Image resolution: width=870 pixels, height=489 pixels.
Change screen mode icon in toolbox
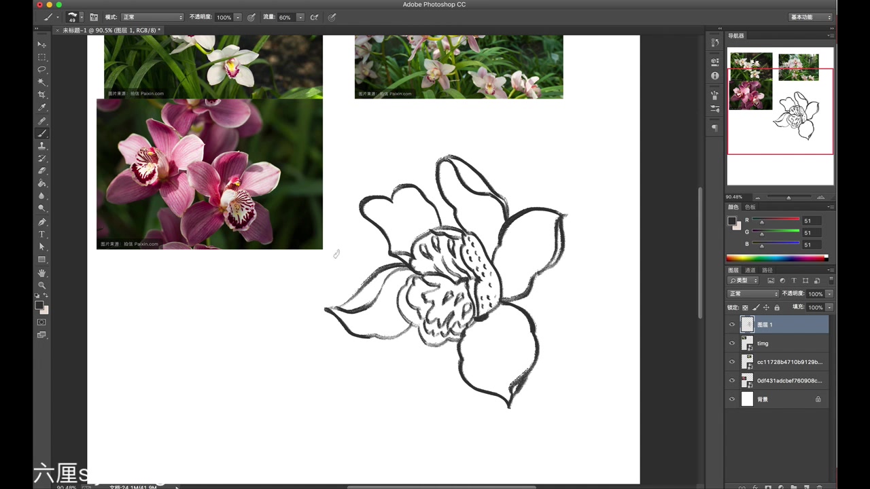pyautogui.click(x=41, y=334)
